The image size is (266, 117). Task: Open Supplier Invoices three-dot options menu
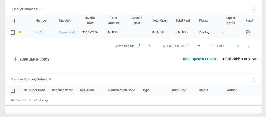[x=254, y=9]
